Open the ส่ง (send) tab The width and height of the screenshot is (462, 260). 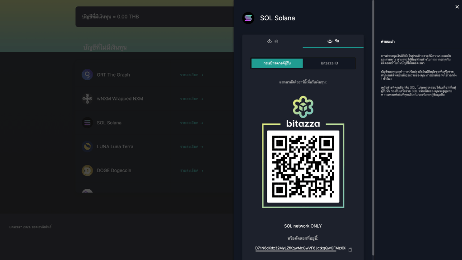[x=272, y=41]
